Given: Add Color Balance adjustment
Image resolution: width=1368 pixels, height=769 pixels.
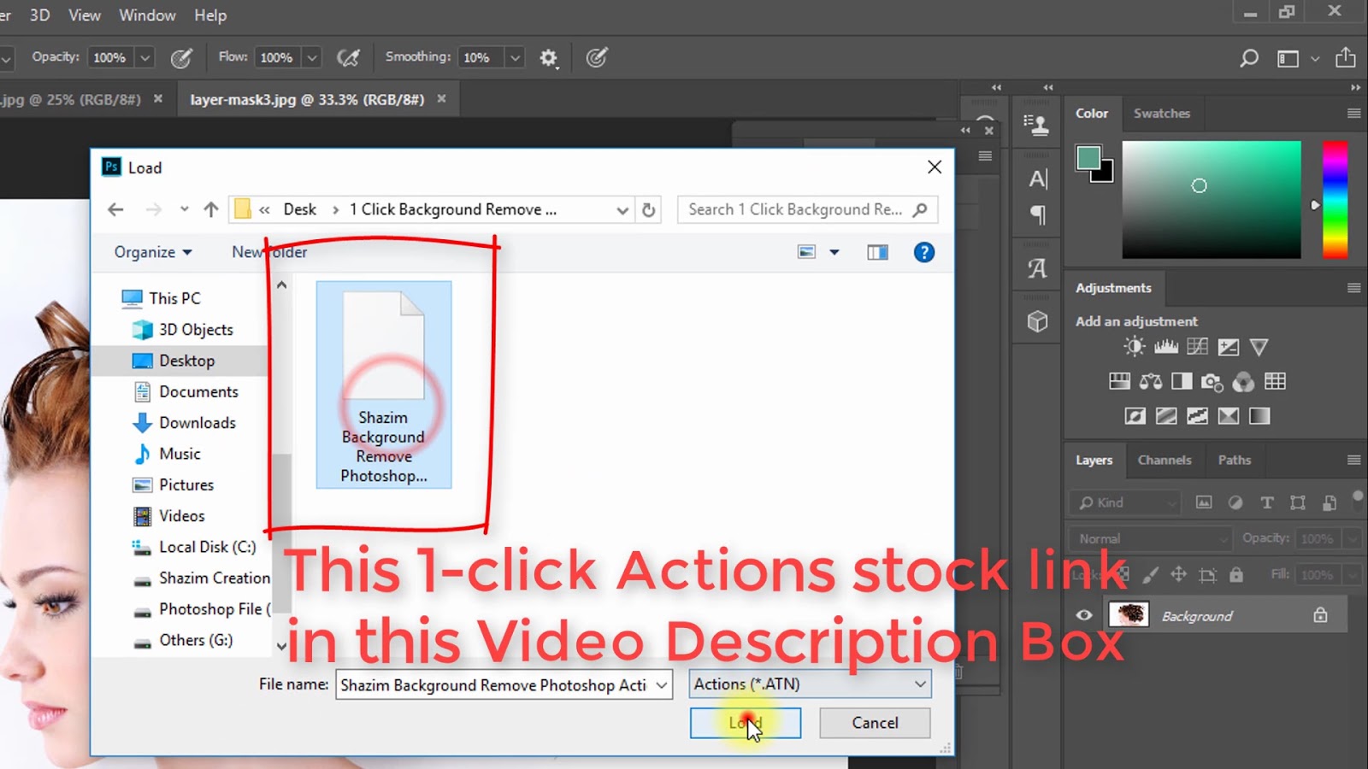Looking at the screenshot, I should (x=1151, y=381).
